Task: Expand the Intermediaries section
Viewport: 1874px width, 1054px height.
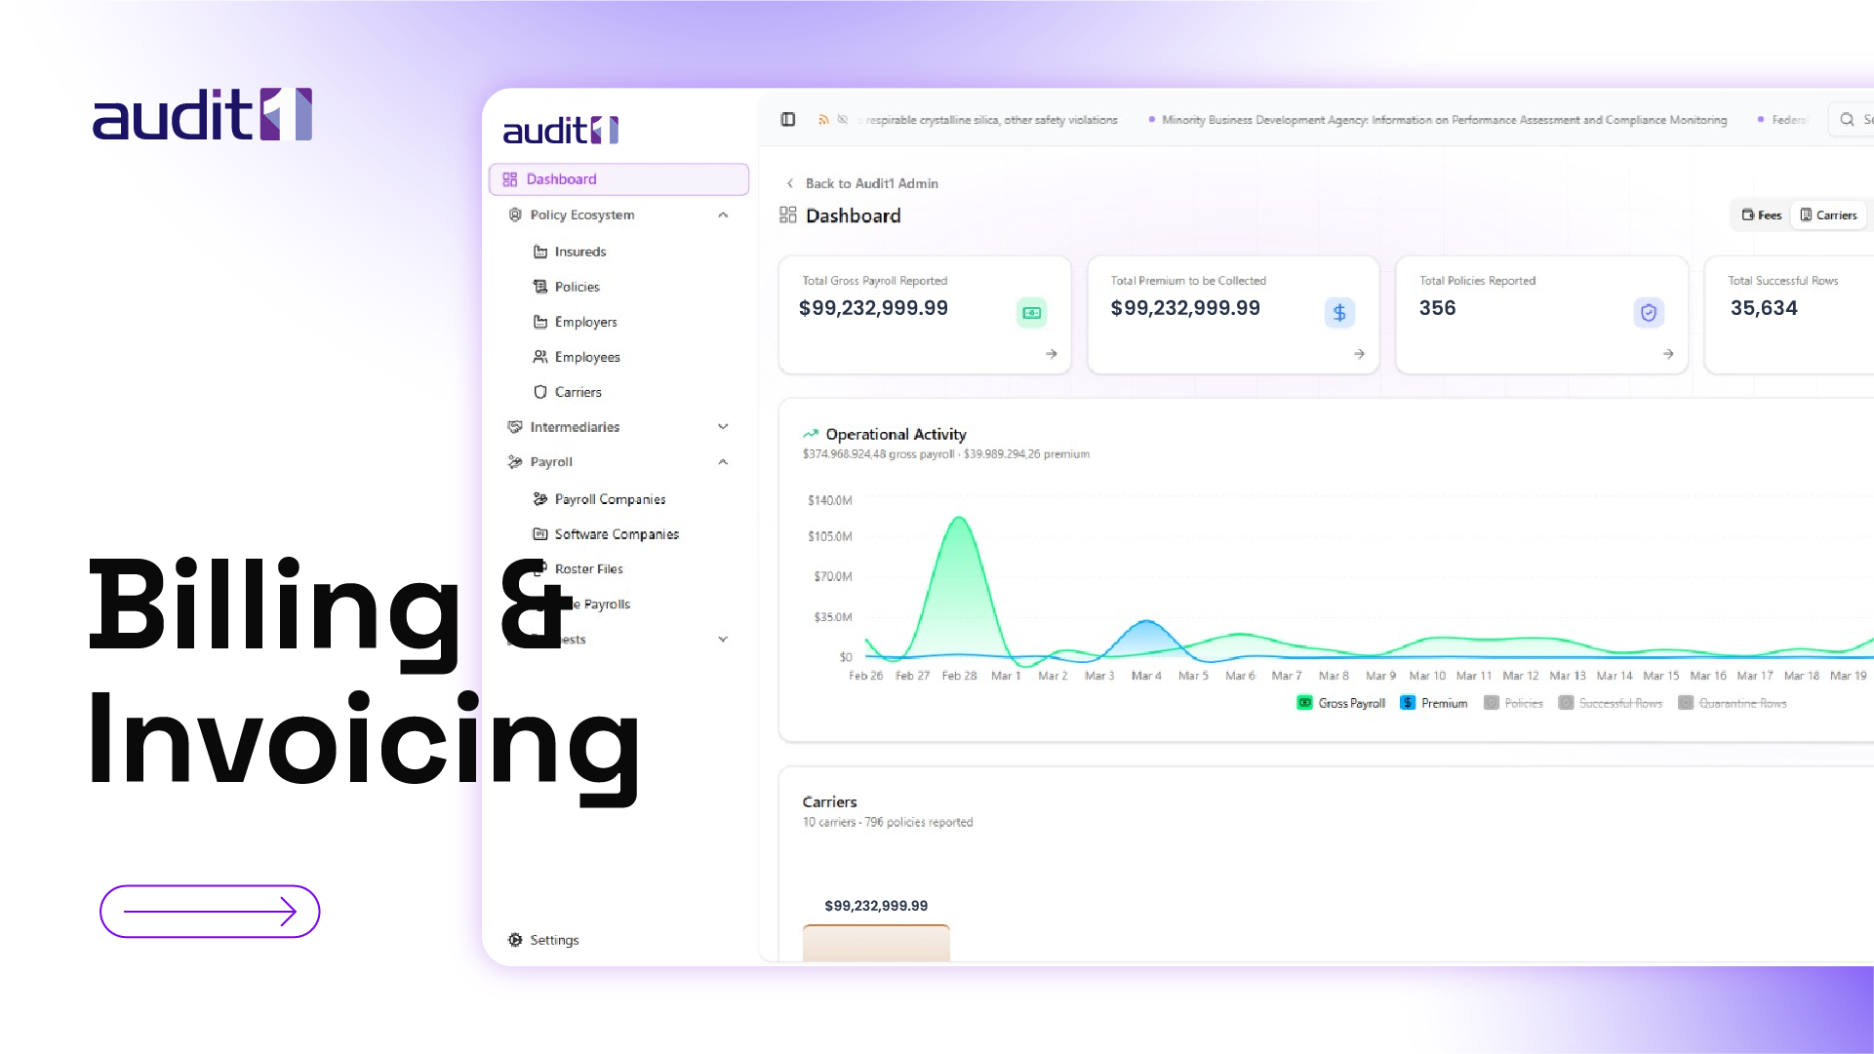Action: point(723,426)
